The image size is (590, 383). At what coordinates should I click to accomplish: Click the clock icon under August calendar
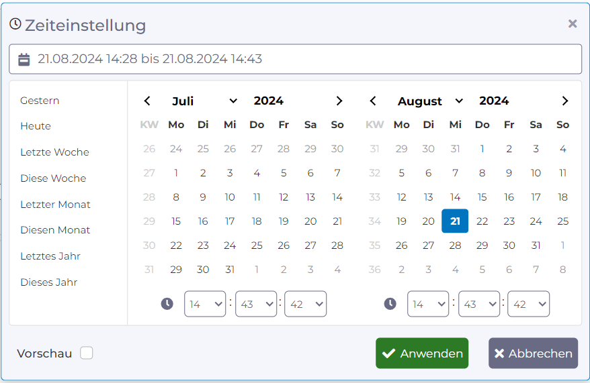click(x=390, y=303)
